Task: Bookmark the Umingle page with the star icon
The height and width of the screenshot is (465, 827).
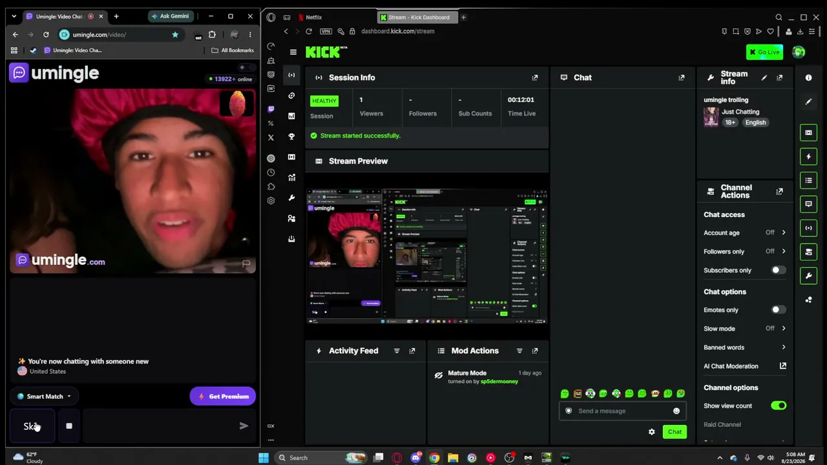Action: coord(175,35)
